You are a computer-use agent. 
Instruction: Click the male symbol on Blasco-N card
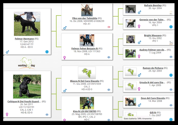click(65, 91)
